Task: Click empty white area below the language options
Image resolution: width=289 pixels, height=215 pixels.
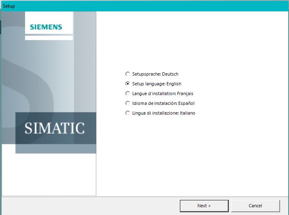Action: click(191, 159)
